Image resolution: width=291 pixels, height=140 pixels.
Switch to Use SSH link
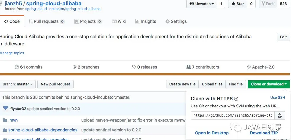coord(278,98)
